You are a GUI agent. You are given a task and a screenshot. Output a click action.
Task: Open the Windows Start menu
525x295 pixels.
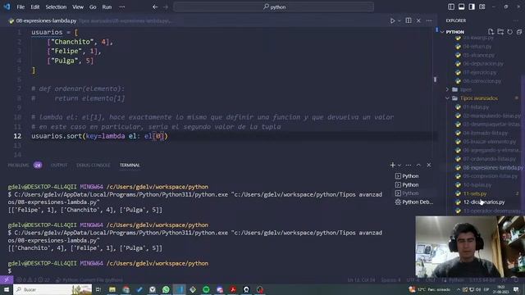[x=7, y=289]
